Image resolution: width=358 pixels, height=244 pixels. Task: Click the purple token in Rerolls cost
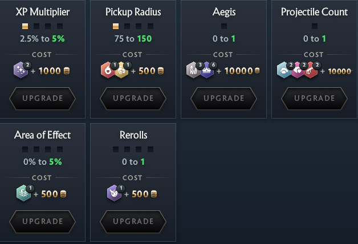114,194
